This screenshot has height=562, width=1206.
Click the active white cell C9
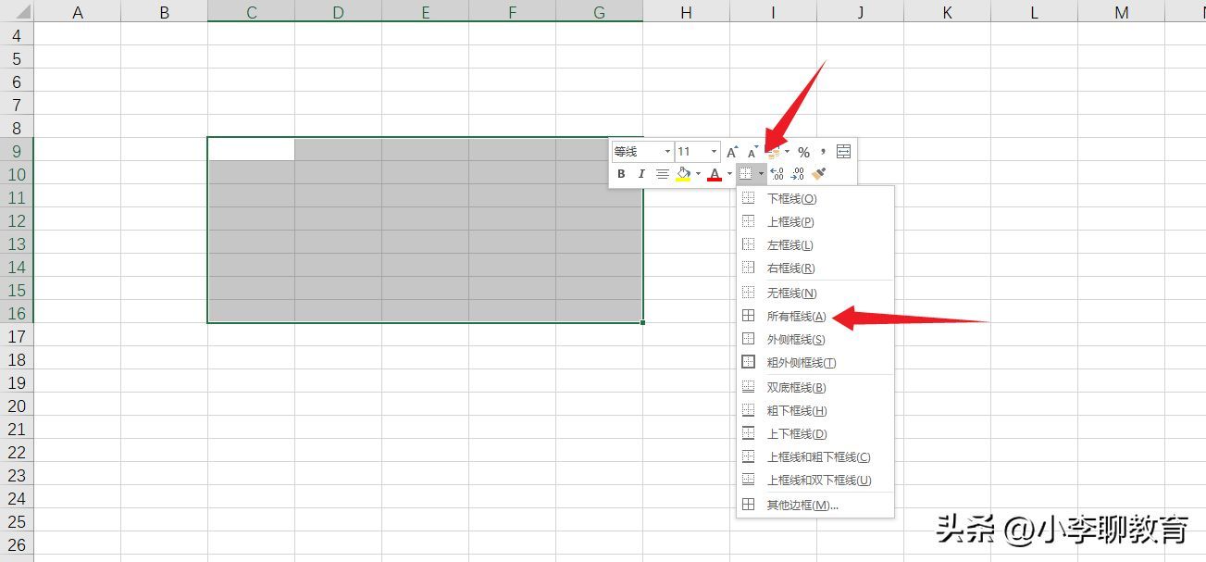pos(251,149)
